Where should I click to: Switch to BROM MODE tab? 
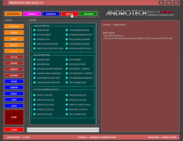click(x=13, y=14)
